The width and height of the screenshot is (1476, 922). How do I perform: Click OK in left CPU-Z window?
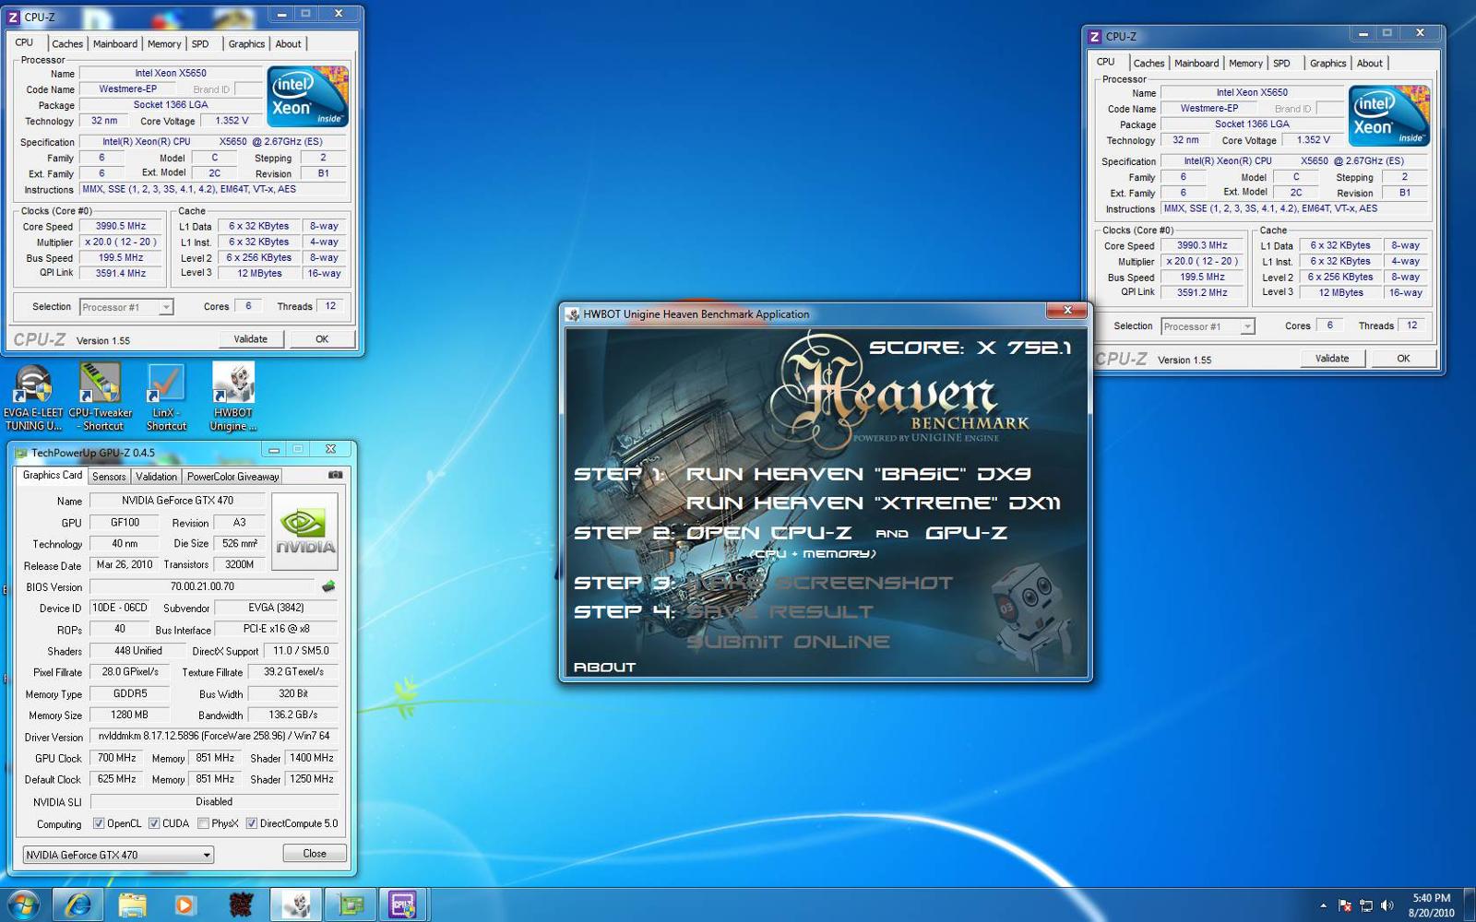pyautogui.click(x=322, y=339)
